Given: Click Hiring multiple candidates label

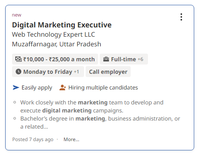Looking at the screenshot, I should (x=103, y=87).
